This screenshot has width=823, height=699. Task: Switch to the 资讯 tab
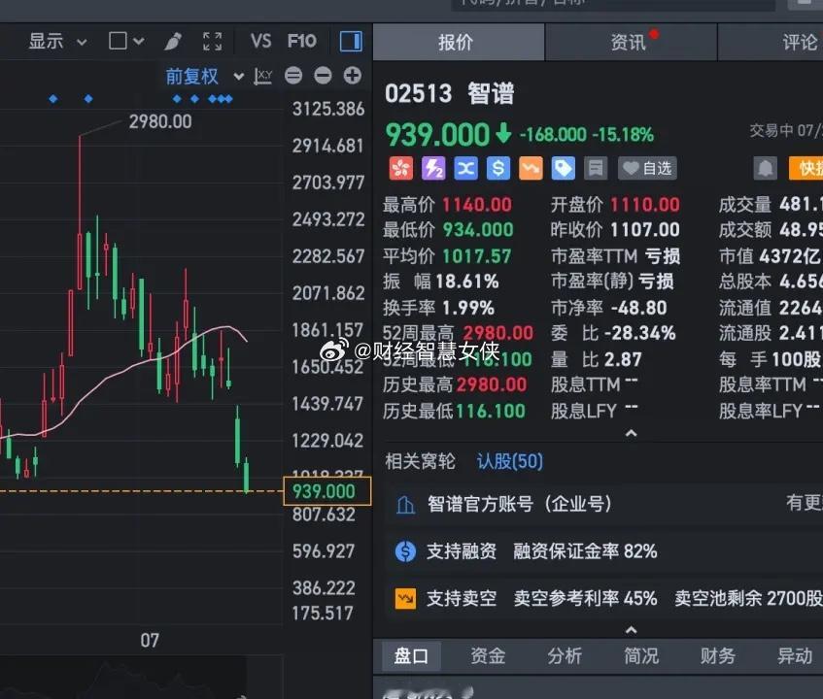(631, 42)
